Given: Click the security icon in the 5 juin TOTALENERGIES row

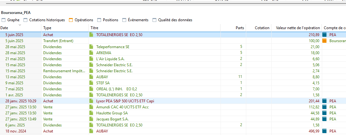Looking at the screenshot, I should coord(92,35).
